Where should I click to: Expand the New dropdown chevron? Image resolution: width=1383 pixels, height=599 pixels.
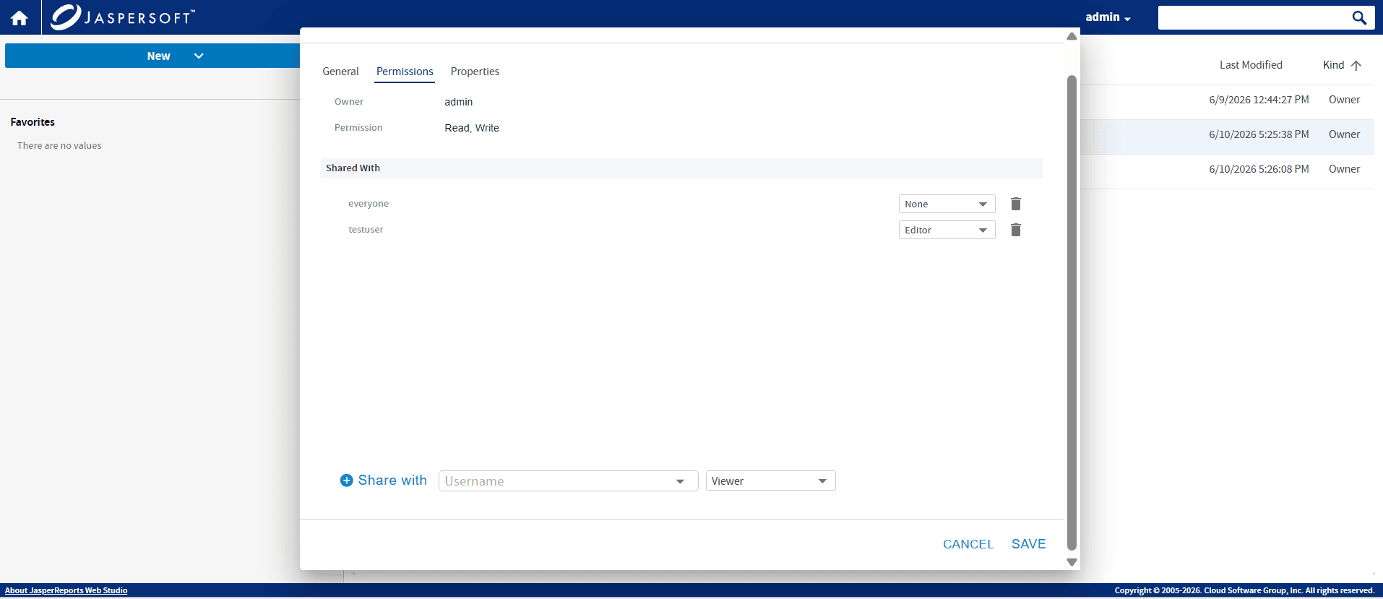coord(199,56)
